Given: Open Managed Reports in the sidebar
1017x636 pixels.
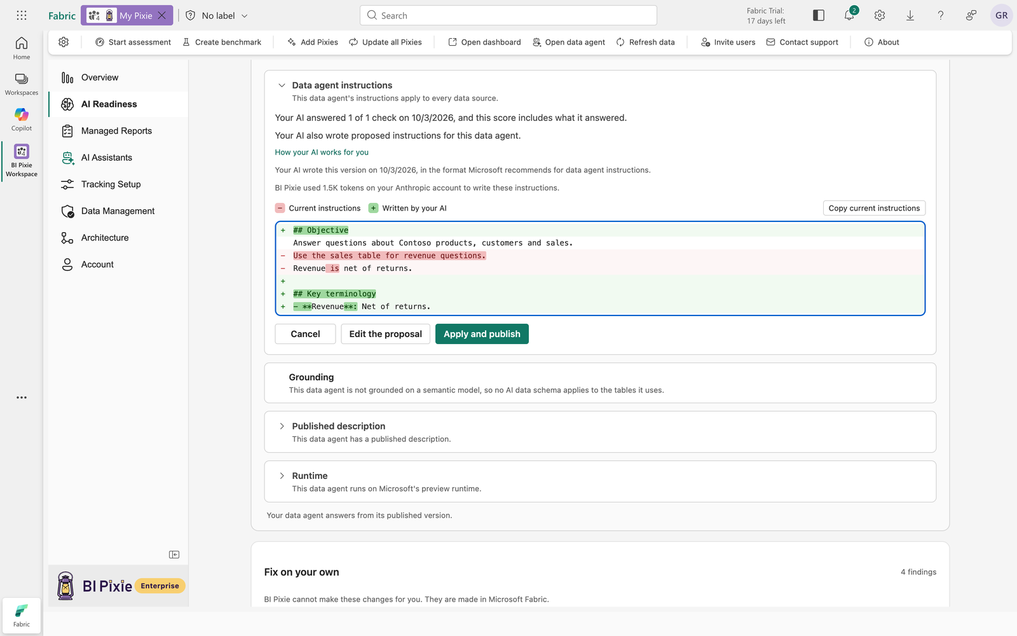Looking at the screenshot, I should (x=118, y=131).
